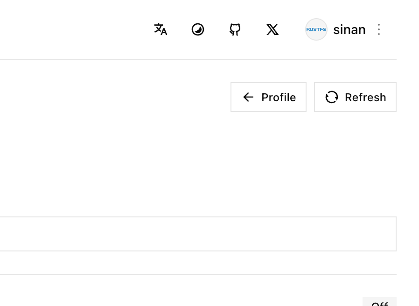Click the RUSTFS circular avatar image

[316, 29]
